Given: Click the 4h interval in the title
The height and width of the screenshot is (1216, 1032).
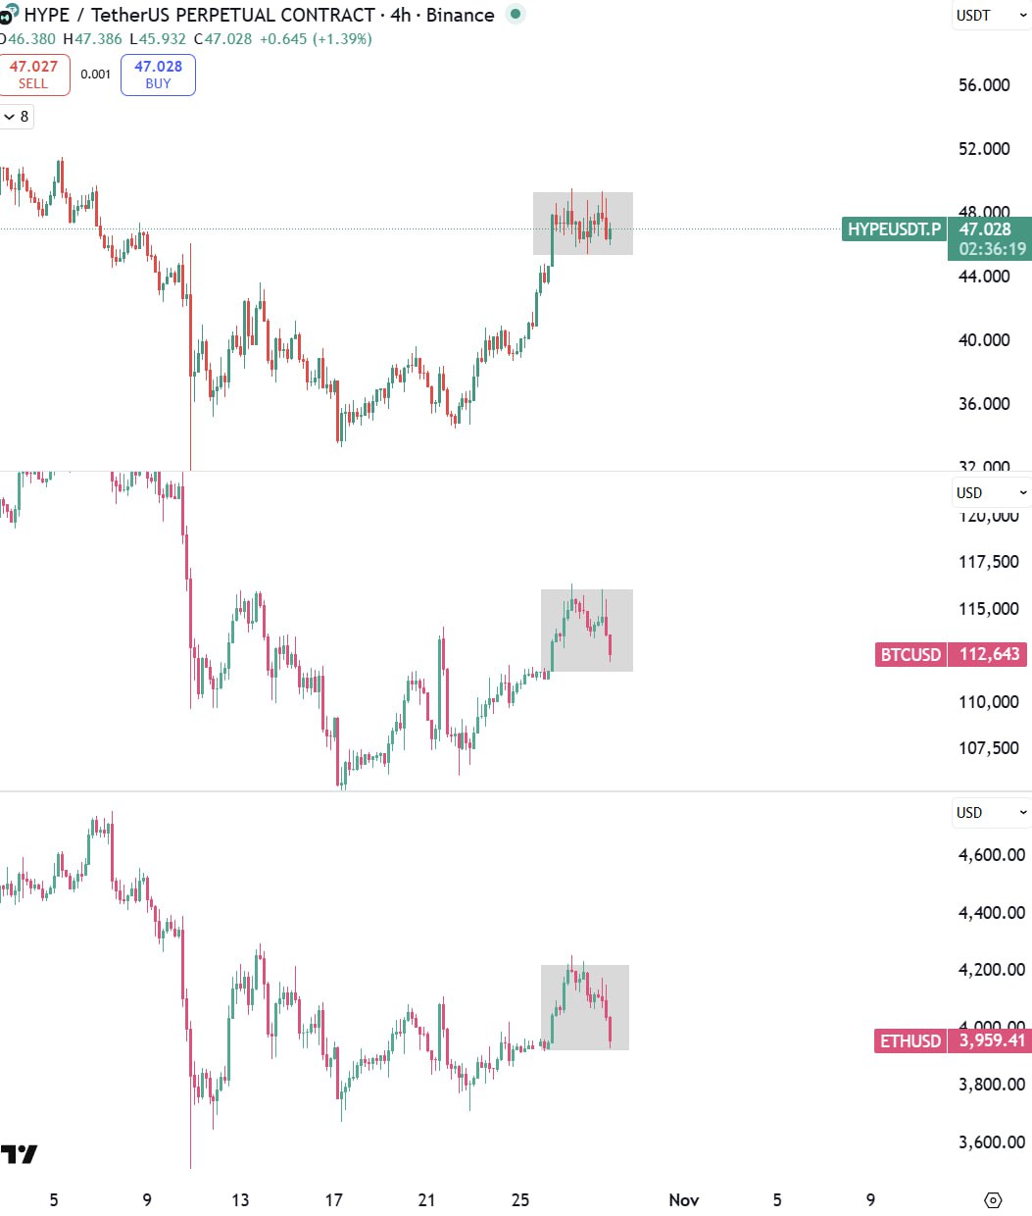Looking at the screenshot, I should tap(400, 15).
